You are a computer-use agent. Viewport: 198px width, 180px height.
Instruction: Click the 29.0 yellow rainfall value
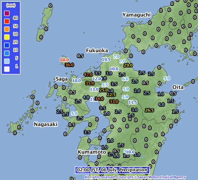pos(128,65)
